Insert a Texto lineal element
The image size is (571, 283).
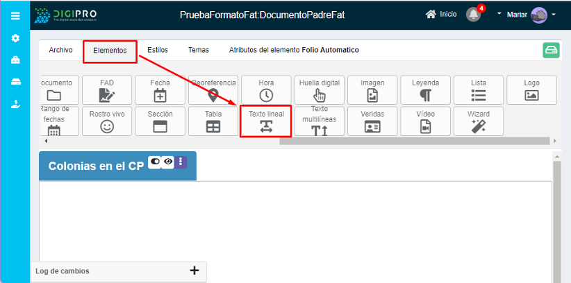[266, 121]
